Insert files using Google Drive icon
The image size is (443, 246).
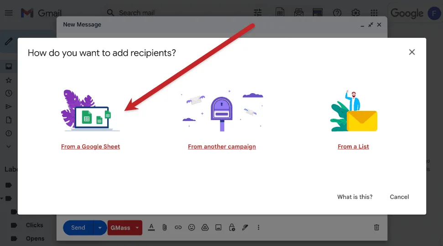click(x=205, y=227)
